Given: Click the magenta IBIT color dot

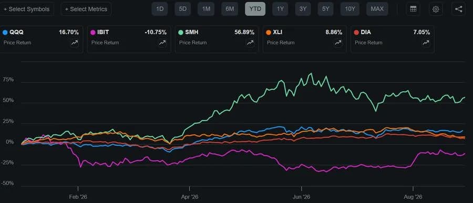Looking at the screenshot, I should pyautogui.click(x=93, y=33).
